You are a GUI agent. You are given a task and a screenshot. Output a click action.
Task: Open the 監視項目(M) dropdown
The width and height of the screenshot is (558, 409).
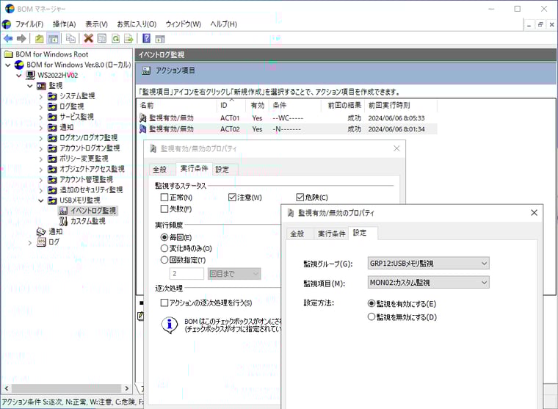tap(429, 283)
